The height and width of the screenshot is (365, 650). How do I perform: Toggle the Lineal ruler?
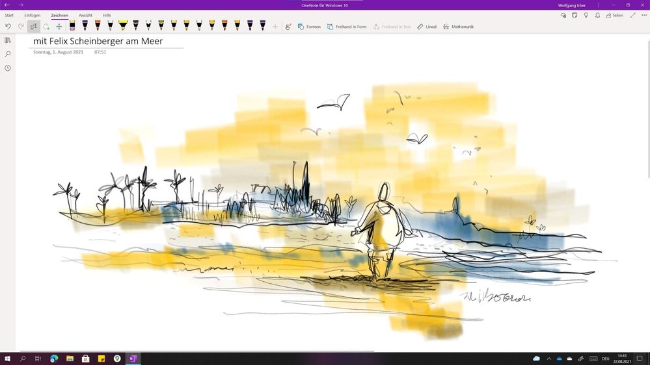click(x=427, y=27)
